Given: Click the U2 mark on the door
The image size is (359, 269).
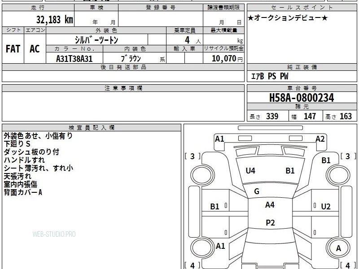Looking at the screenshot, I should 326,207.
